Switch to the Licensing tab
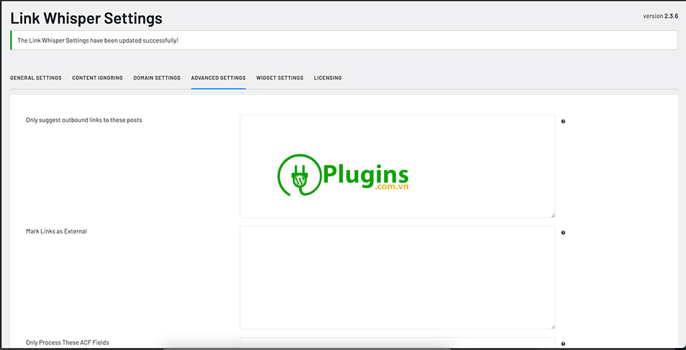The image size is (686, 350). click(x=328, y=78)
